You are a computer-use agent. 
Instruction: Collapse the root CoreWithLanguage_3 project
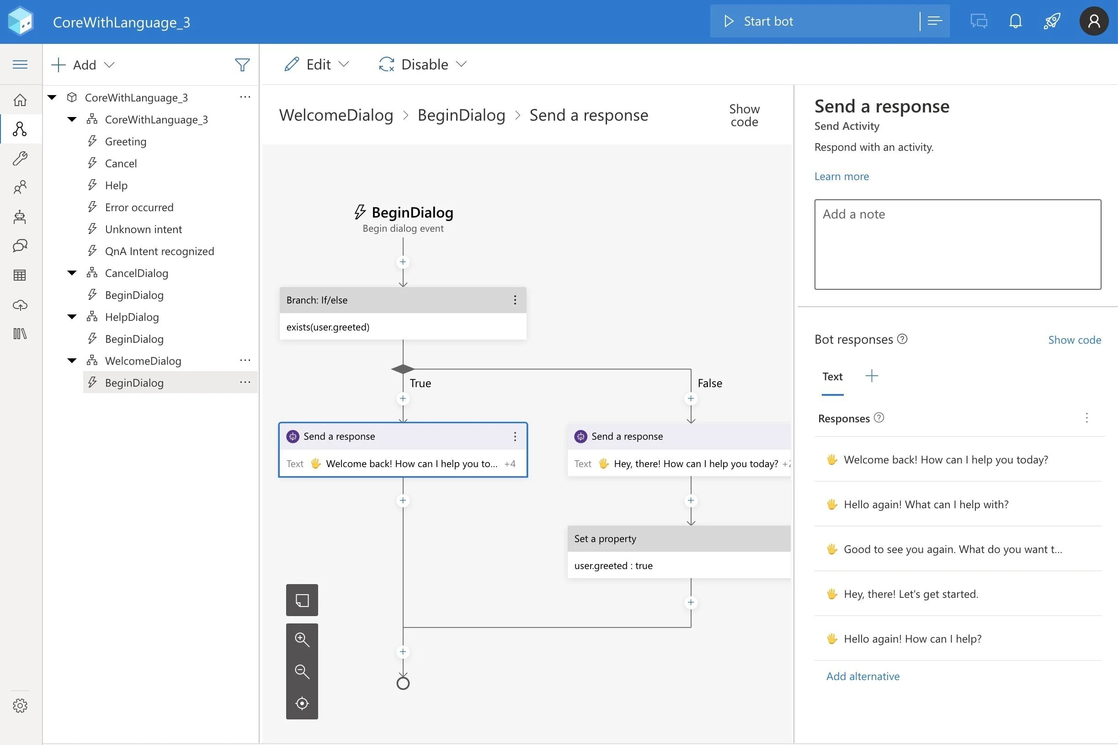[52, 97]
